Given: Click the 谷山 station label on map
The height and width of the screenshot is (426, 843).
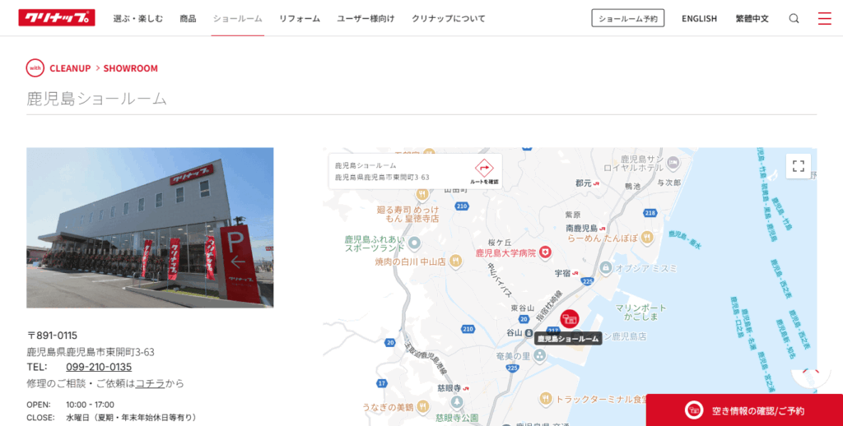Looking at the screenshot, I should 514,333.
